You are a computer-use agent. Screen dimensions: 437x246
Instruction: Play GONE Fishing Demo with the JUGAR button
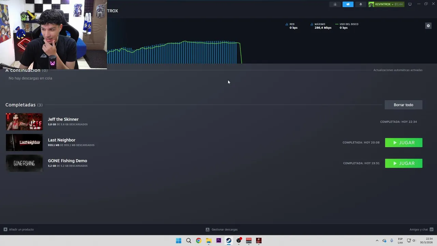click(x=404, y=163)
